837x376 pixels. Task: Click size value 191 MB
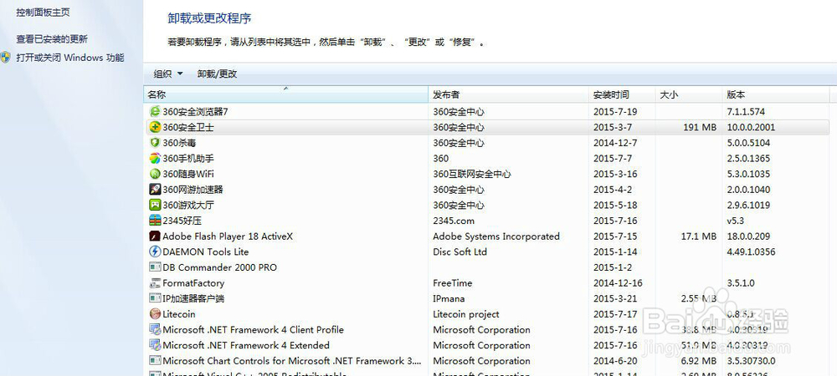(x=700, y=127)
